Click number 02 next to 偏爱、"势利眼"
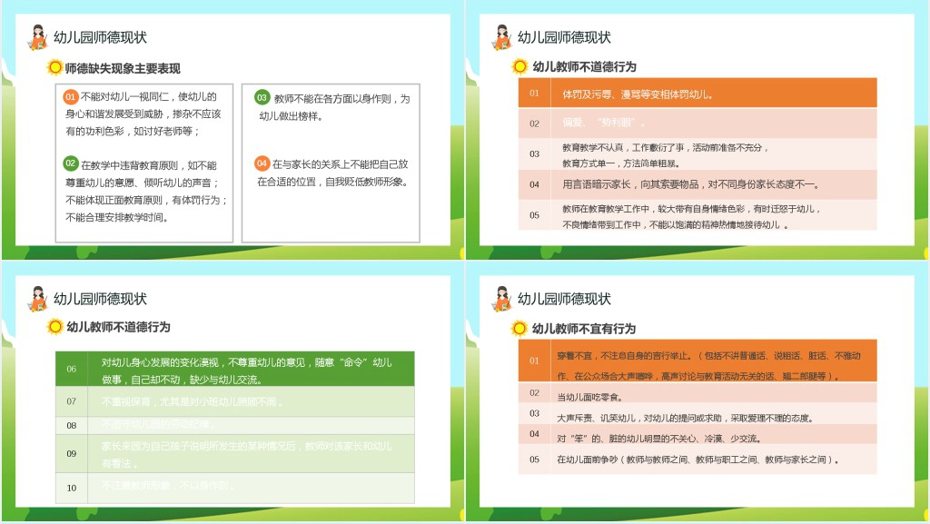Screen dimensions: 930x524 534,124
